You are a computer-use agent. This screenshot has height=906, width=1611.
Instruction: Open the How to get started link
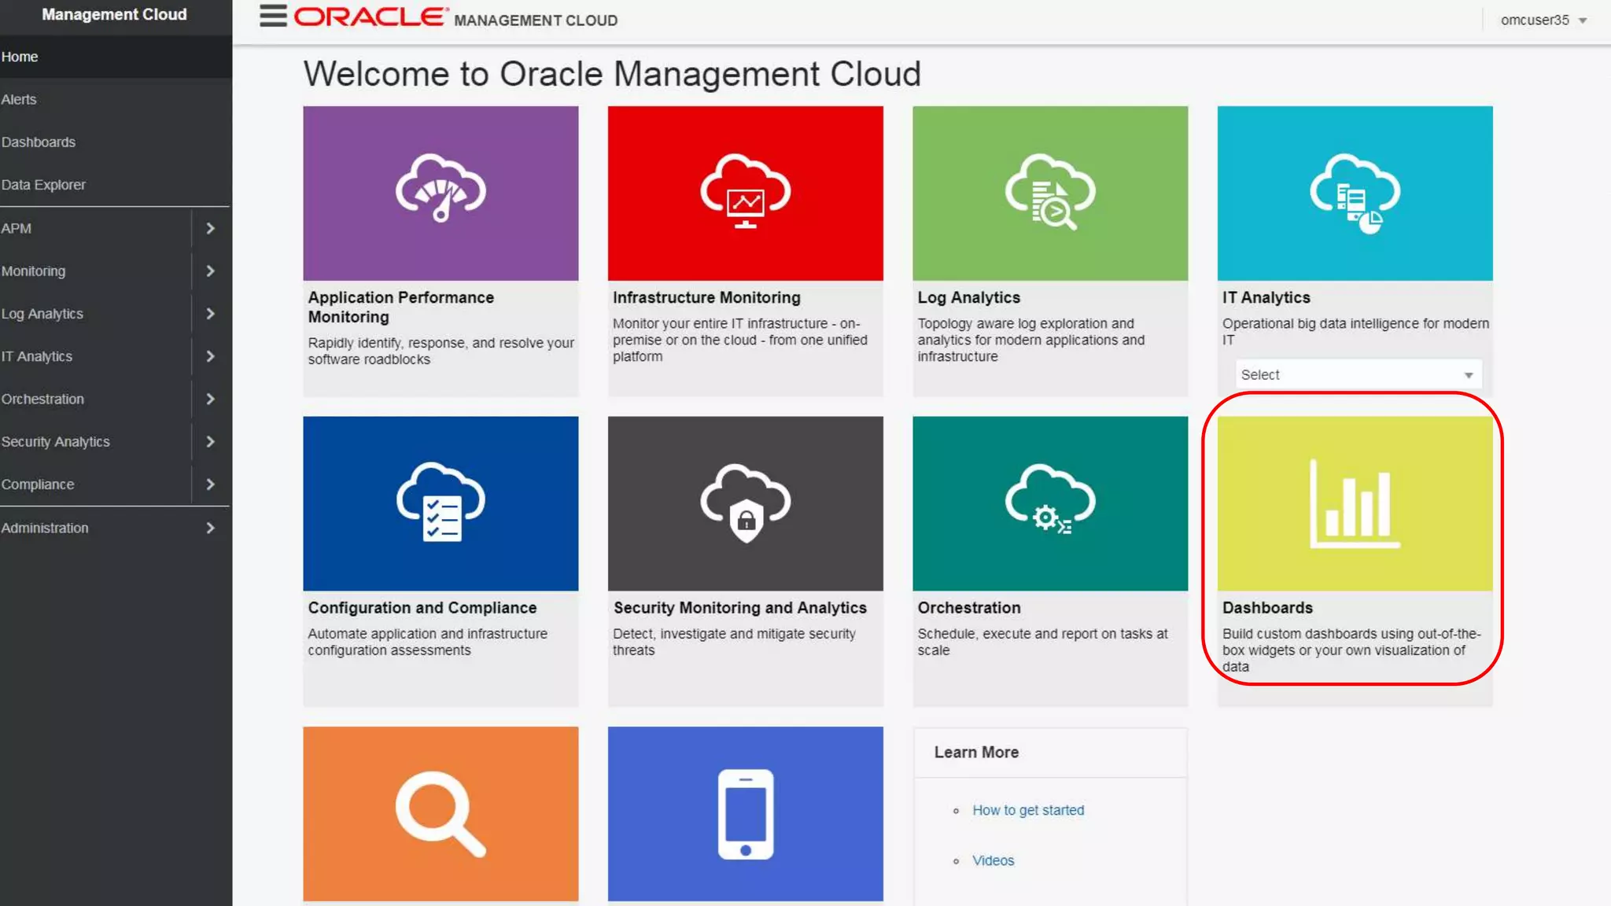(1028, 810)
